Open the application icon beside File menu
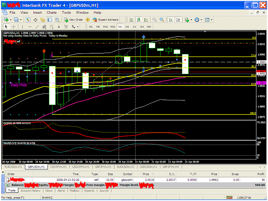This screenshot has height=201, width=268. click(5, 12)
